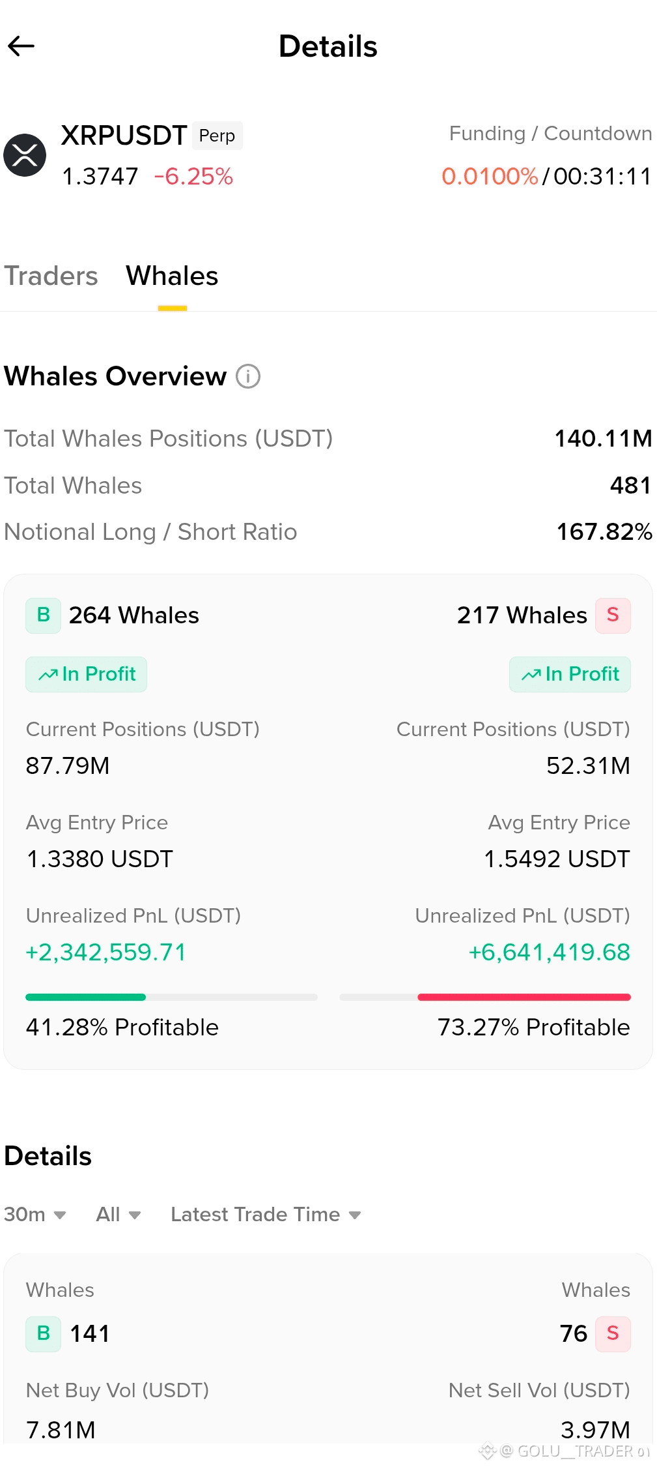Tap green B badge beside 264 Whales
657x1467 pixels.
[x=44, y=615]
